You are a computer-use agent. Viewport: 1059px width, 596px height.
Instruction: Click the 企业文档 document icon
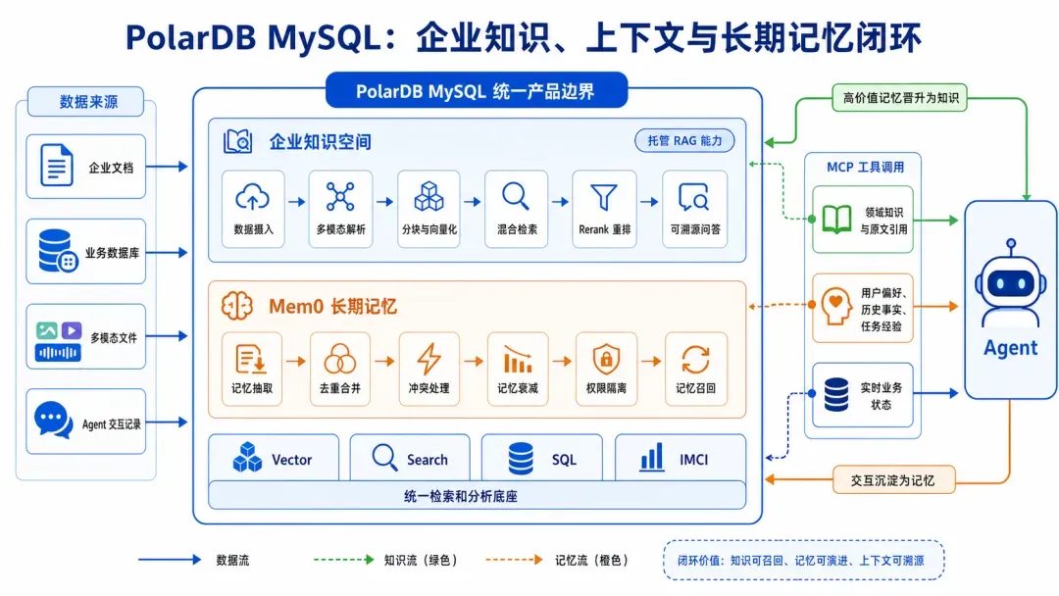click(x=57, y=165)
